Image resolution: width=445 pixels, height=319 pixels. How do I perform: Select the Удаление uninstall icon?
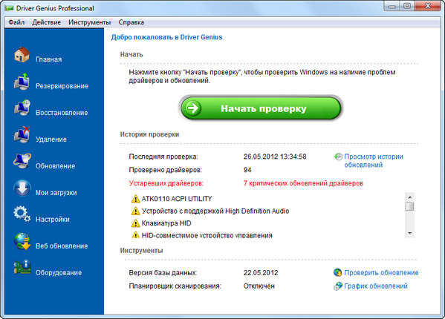[x=22, y=134]
